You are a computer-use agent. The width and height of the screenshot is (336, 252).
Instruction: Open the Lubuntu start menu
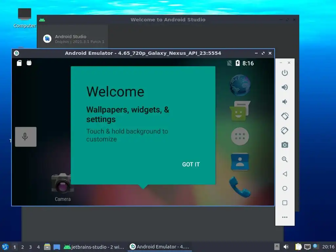(x=5, y=247)
